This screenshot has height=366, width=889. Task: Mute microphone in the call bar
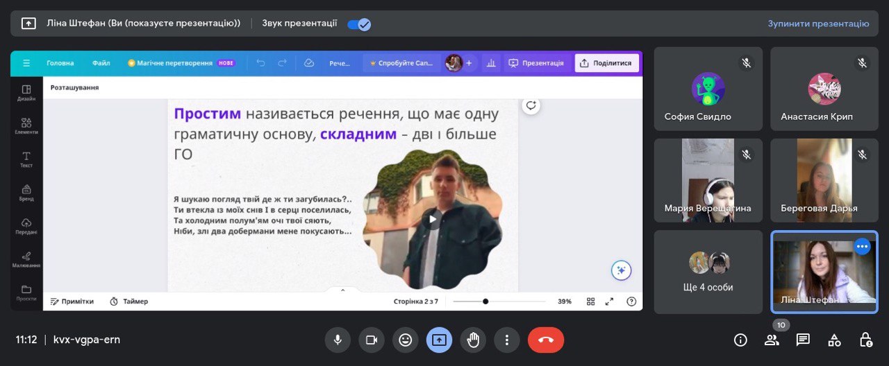pyautogui.click(x=338, y=340)
